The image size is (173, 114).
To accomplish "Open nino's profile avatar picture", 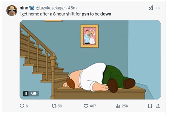I will (12, 11).
